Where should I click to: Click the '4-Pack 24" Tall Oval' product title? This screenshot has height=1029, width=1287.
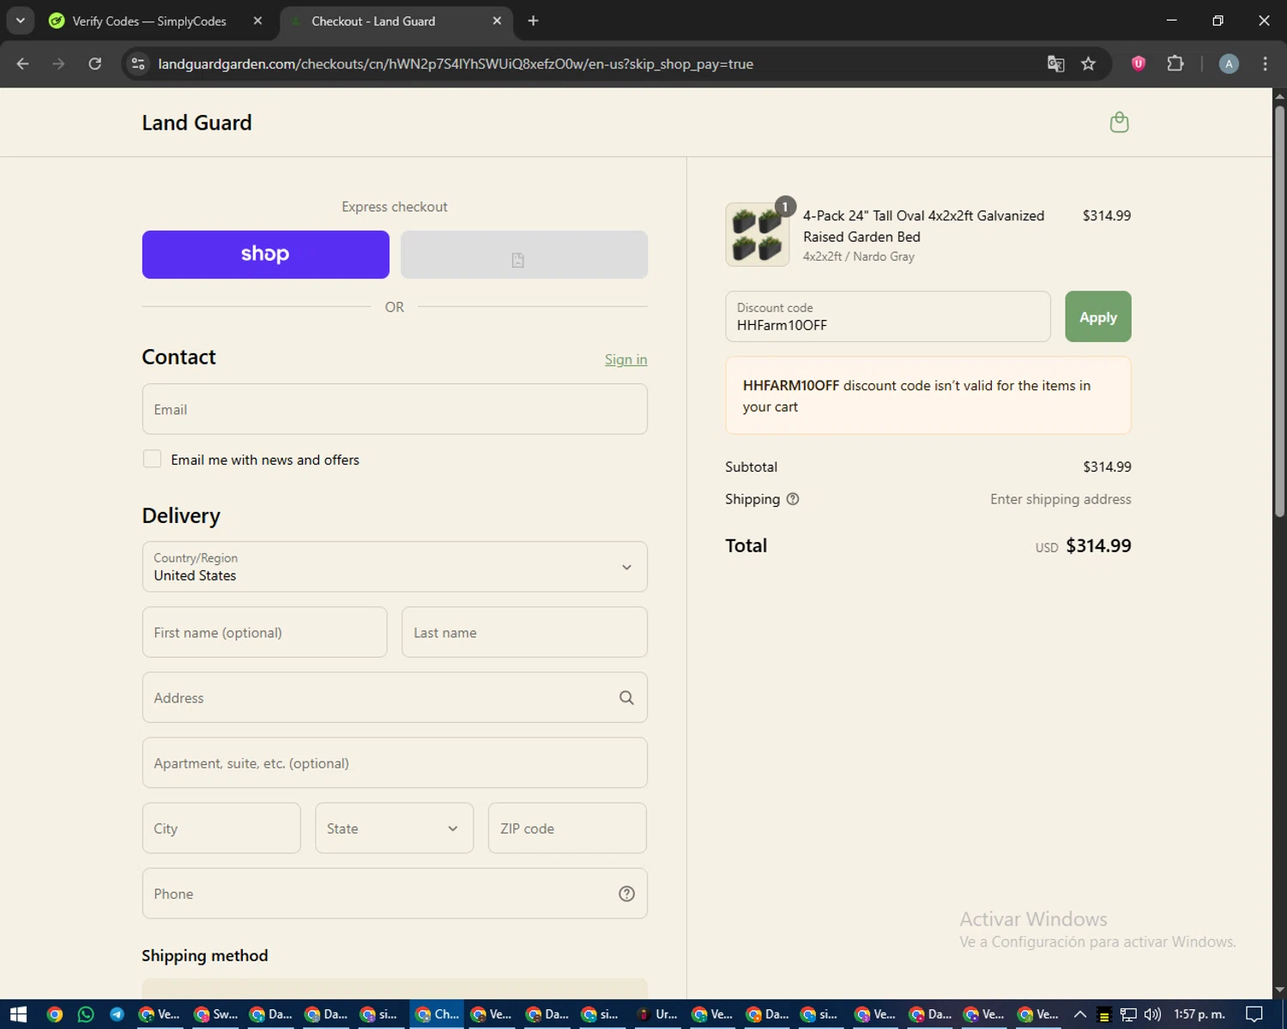tap(923, 226)
